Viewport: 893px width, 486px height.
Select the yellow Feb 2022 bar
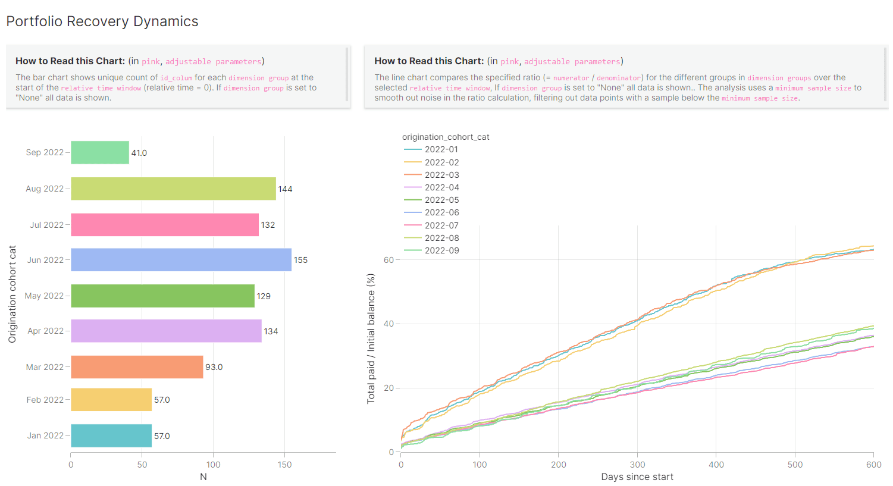pos(111,400)
